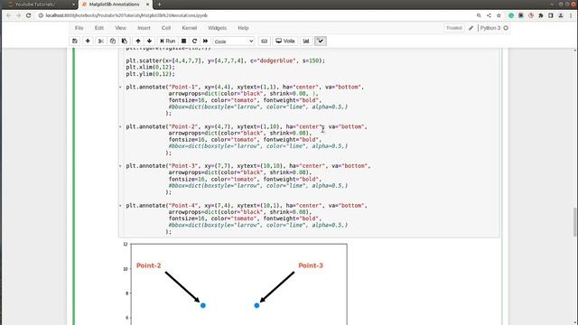Image resolution: width=578 pixels, height=325 pixels.
Task: Click the Point-2 label in the plot
Action: coord(148,265)
